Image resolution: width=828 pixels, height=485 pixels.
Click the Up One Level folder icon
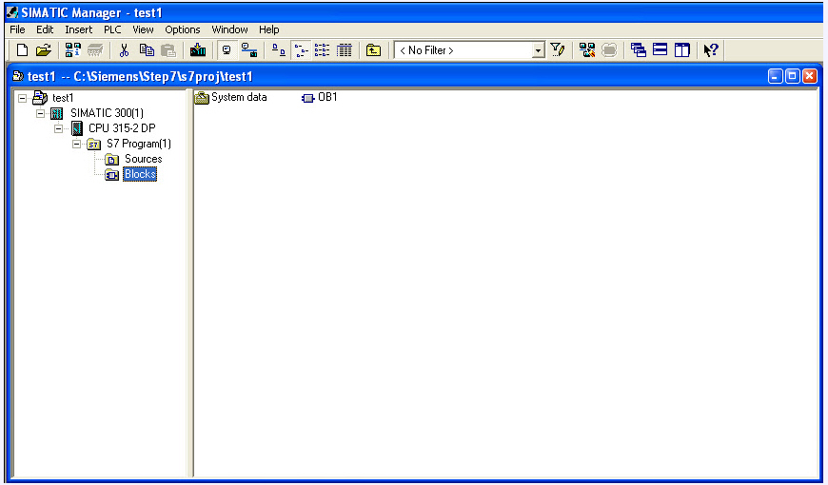click(x=373, y=50)
